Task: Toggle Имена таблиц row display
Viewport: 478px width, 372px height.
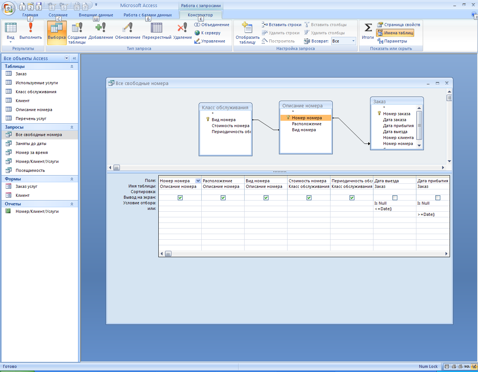Action: (x=395, y=33)
